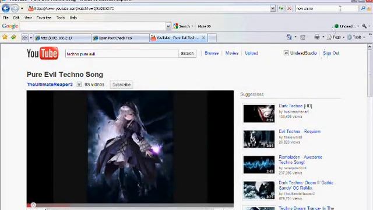Click the Home icon in command bar
Viewport: 373px width, 210px height.
click(289, 37)
